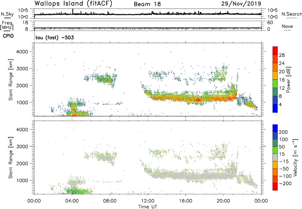
Task: Click the "12:00" time tick label
Action: pos(148,201)
